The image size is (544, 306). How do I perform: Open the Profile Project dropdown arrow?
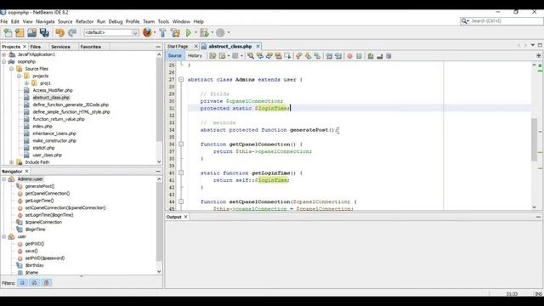click(x=229, y=32)
